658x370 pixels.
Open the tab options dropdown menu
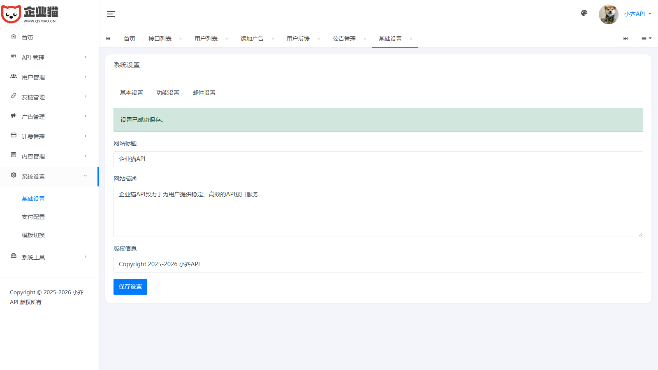(x=646, y=38)
